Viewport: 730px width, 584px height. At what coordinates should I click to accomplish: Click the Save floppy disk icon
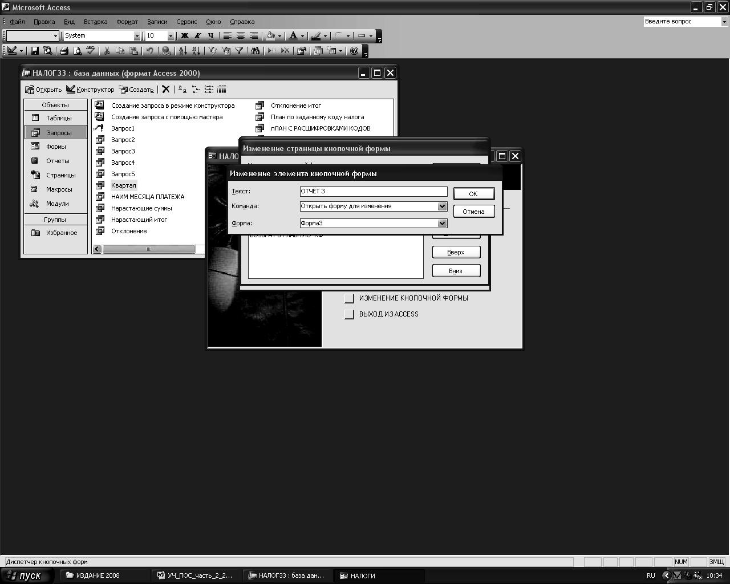(34, 51)
